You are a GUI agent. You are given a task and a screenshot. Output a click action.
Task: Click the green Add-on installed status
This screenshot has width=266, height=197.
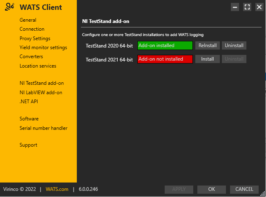pos(165,45)
